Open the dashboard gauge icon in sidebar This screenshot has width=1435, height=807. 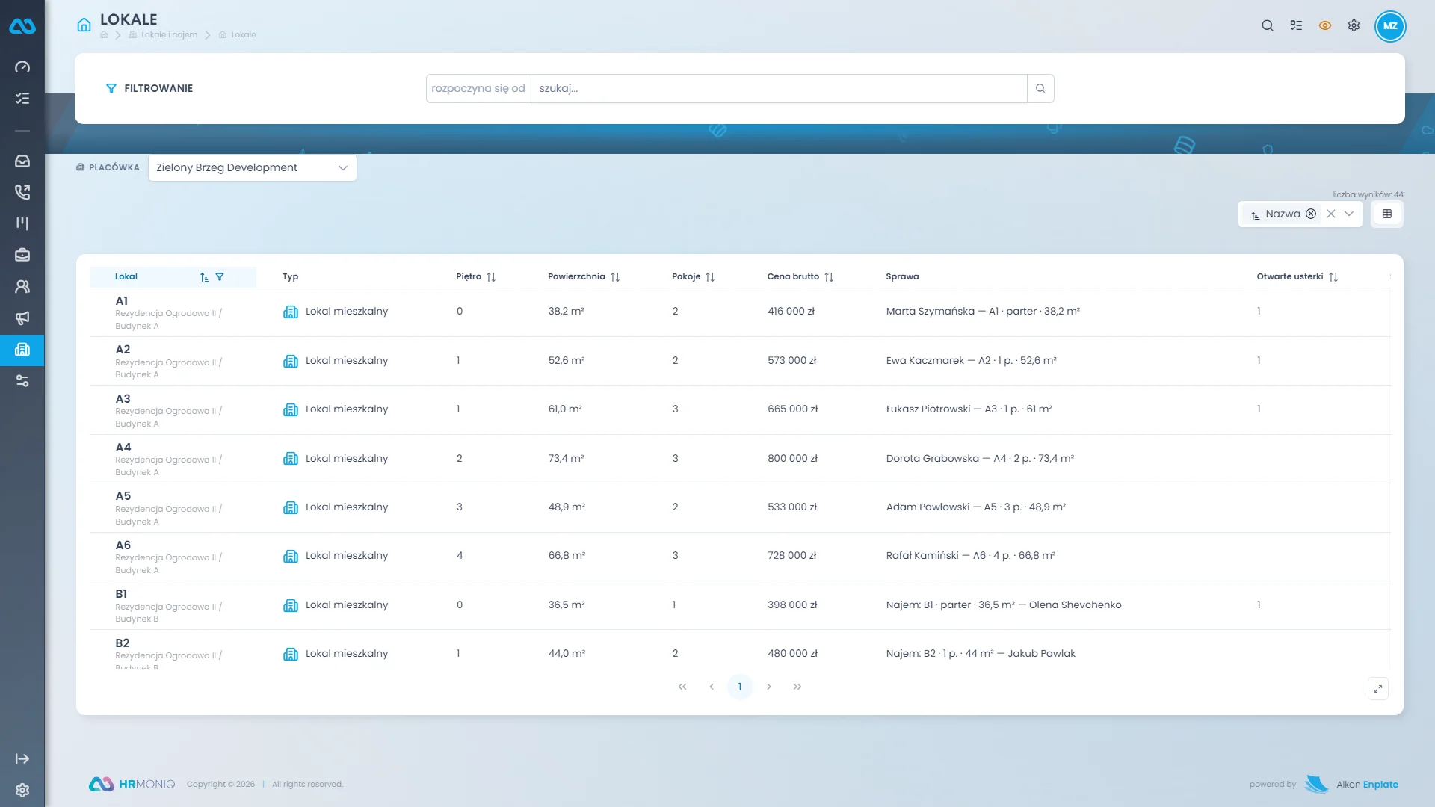[22, 67]
